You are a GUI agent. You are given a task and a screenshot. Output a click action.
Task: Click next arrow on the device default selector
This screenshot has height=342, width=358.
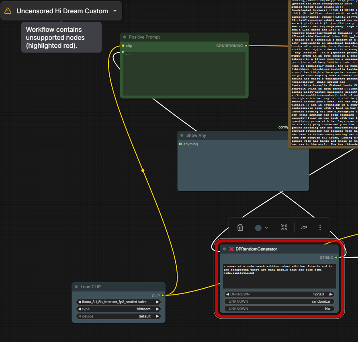[x=158, y=316]
